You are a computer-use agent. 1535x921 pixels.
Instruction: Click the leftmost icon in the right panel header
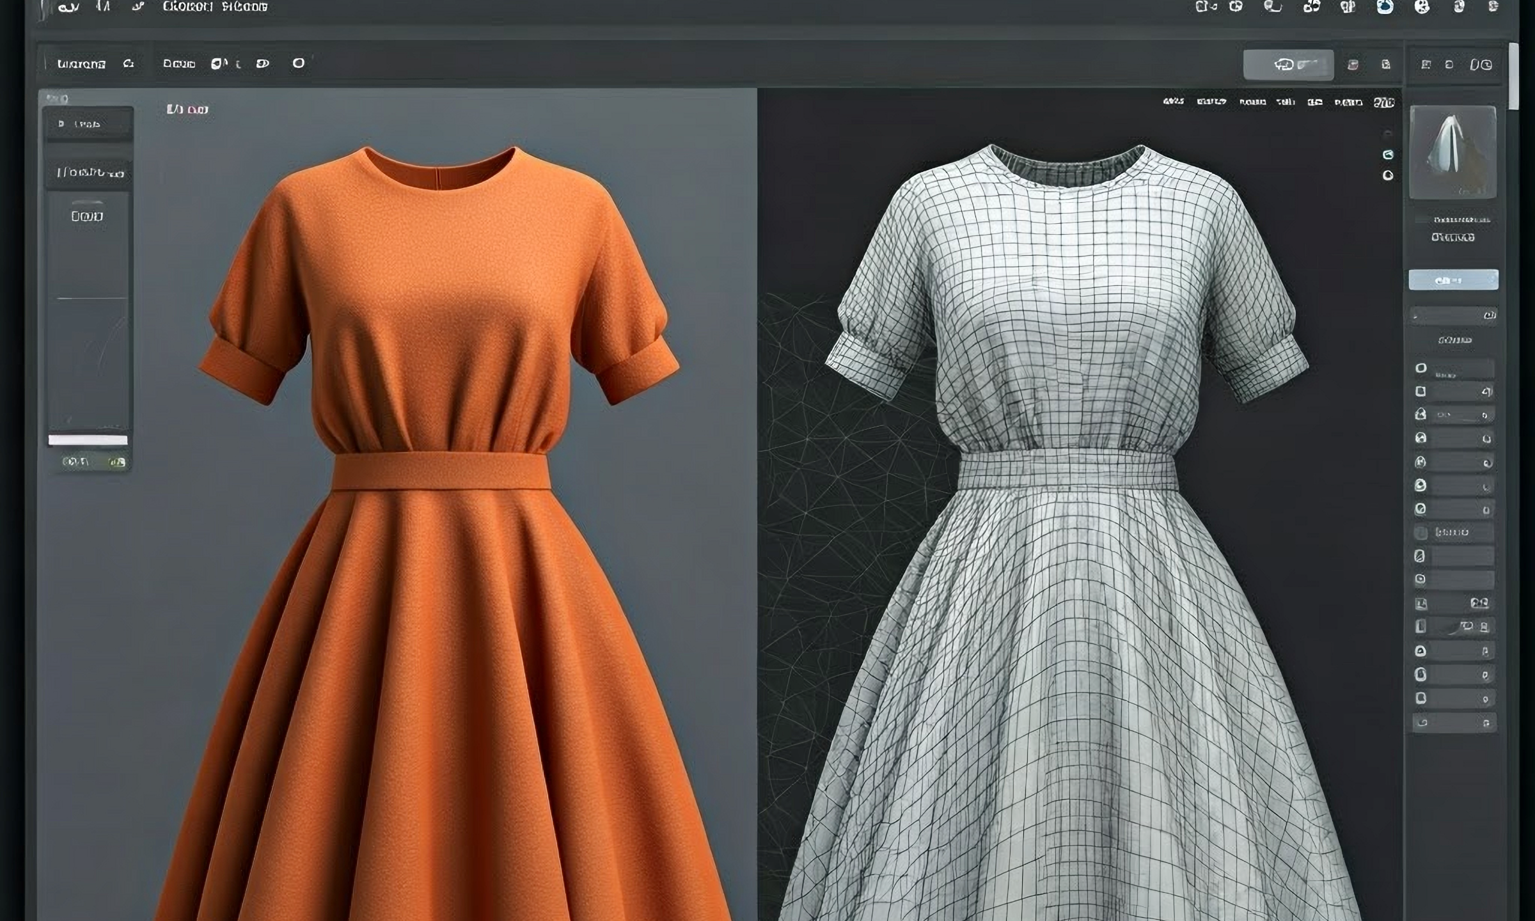pyautogui.click(x=1426, y=65)
